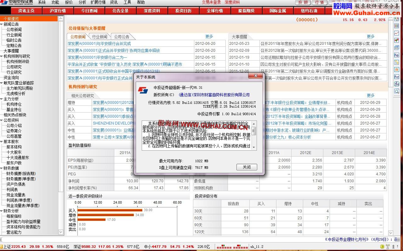Open the f(x) formula manager icon

coord(397,84)
